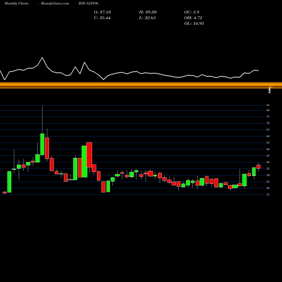Click the 35 price axis label
The width and height of the screenshot is (282, 282).
(268, 169)
